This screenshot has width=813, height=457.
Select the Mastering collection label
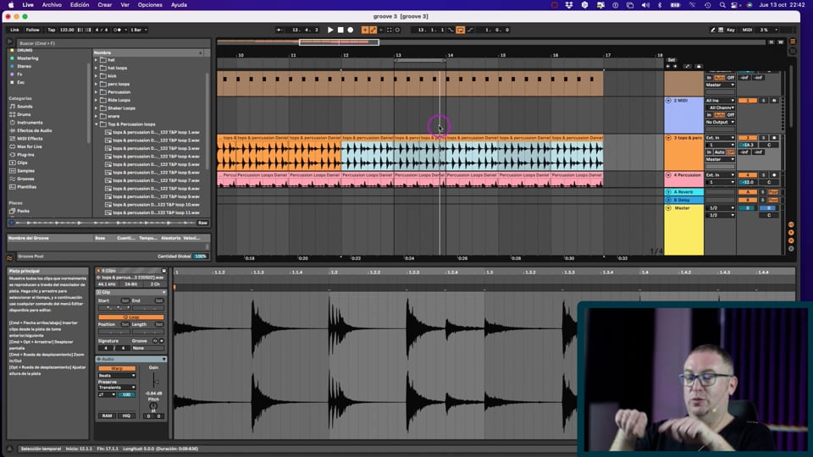click(x=27, y=58)
